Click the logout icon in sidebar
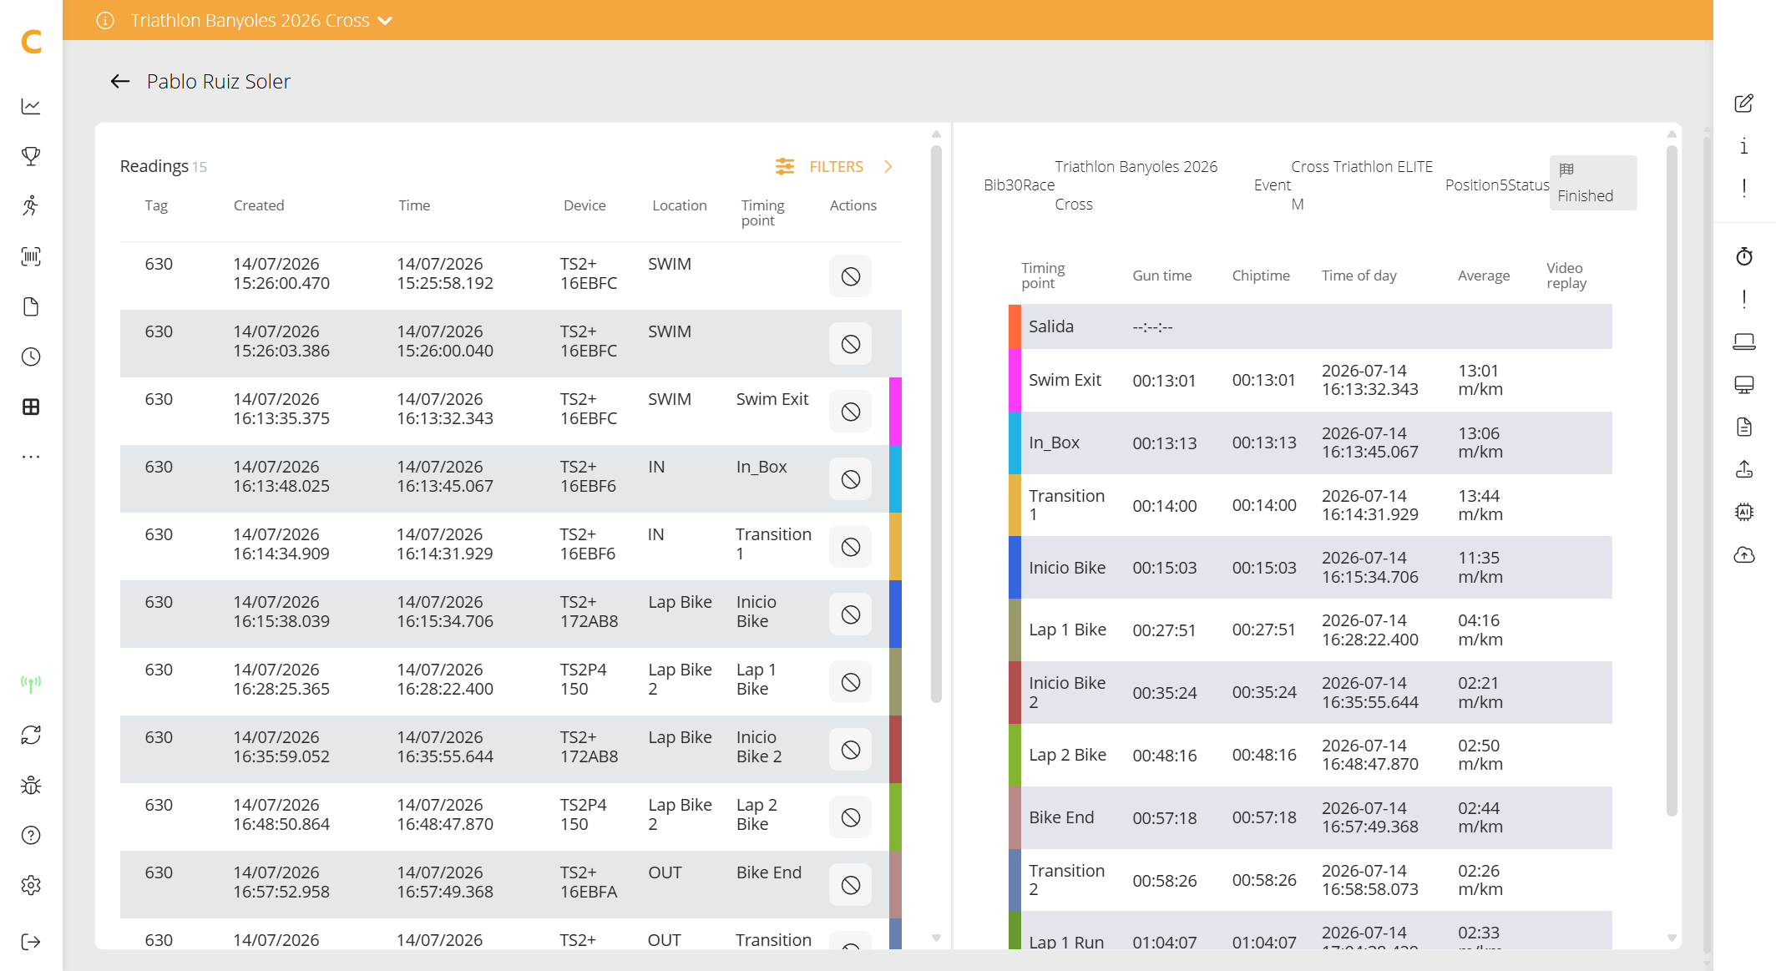Screen dimensions: 1776x971 pos(31,942)
